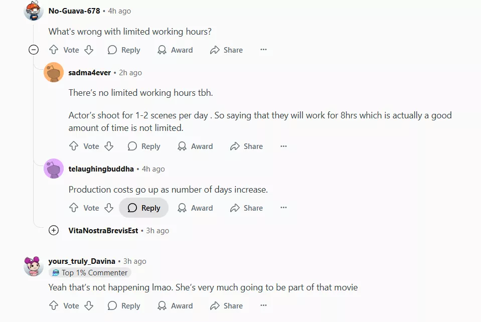Upvote yours_truly_Davina's comment
The width and height of the screenshot is (481, 322).
pos(54,306)
